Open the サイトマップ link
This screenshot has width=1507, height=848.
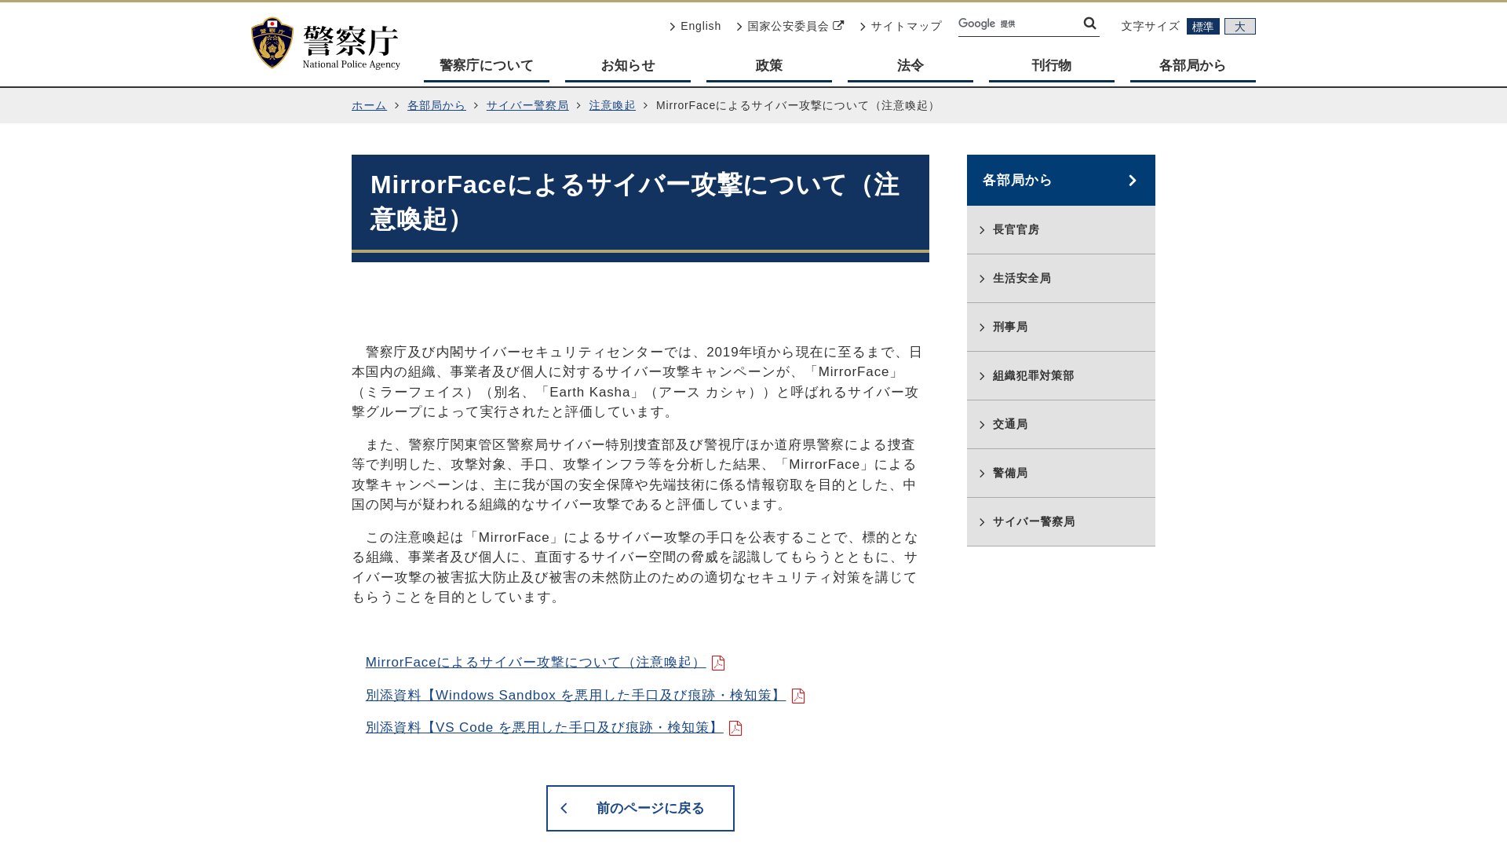click(901, 26)
